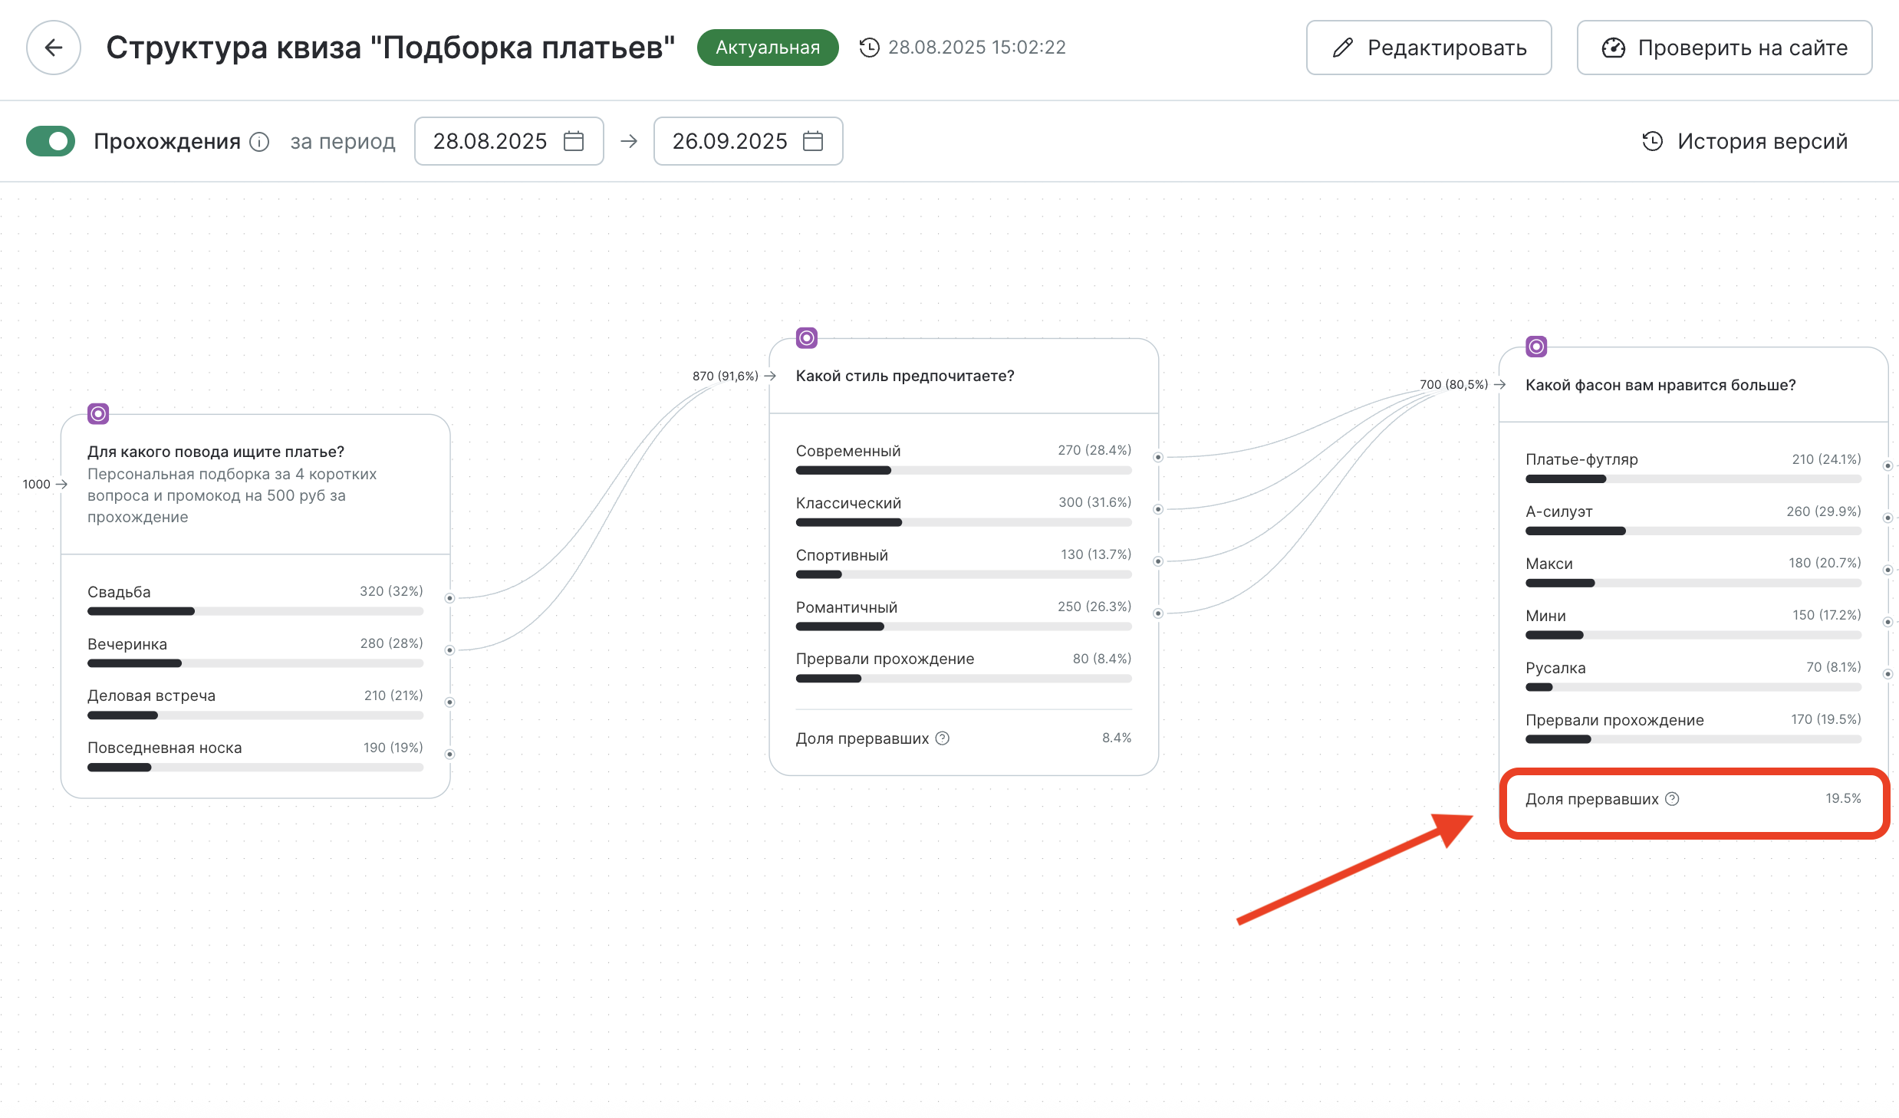Click the calendar icon in start date field
1899x1118 pixels.
[574, 141]
